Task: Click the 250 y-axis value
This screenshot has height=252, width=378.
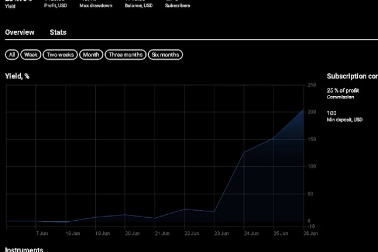Action: [311, 85]
